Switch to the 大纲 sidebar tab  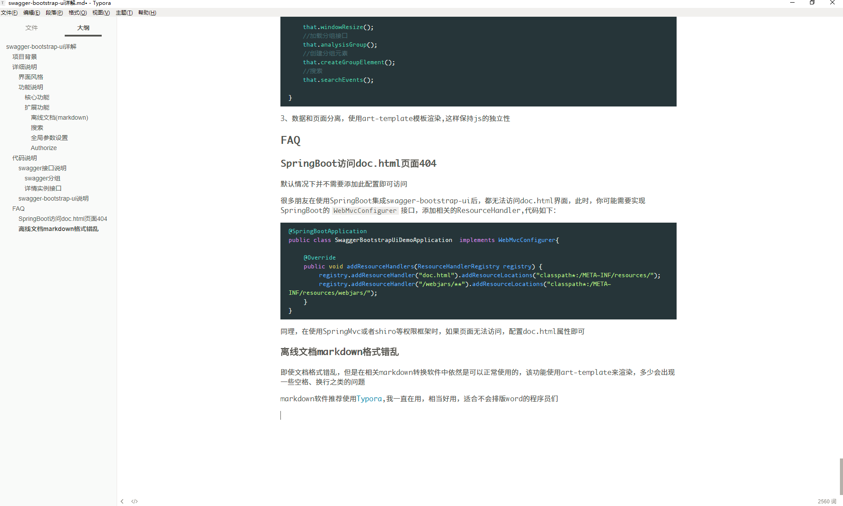[83, 28]
